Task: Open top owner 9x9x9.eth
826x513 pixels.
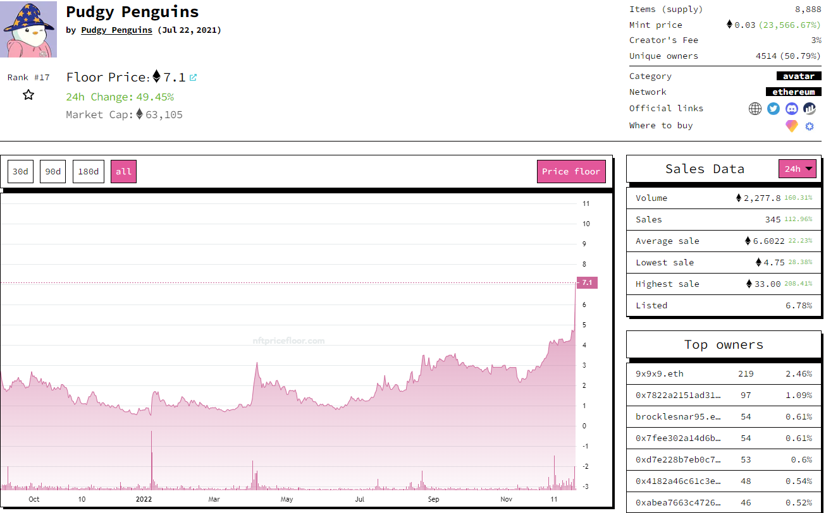Action: coord(659,373)
